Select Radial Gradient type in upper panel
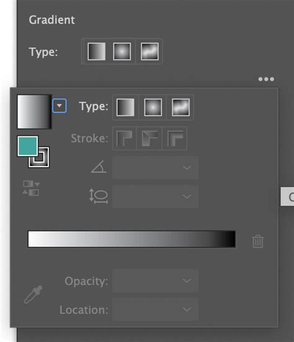Viewport: 294px width, 342px height. [122, 51]
